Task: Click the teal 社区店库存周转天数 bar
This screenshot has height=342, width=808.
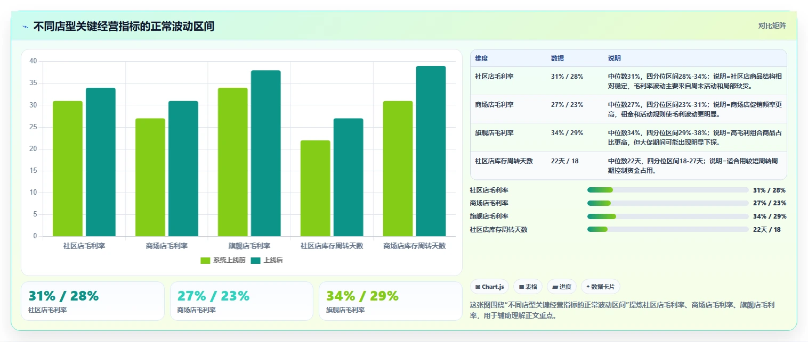Action: (349, 177)
